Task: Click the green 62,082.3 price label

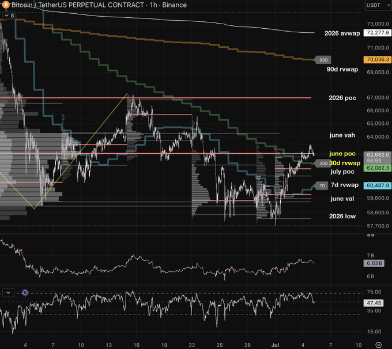Action: pos(377,168)
